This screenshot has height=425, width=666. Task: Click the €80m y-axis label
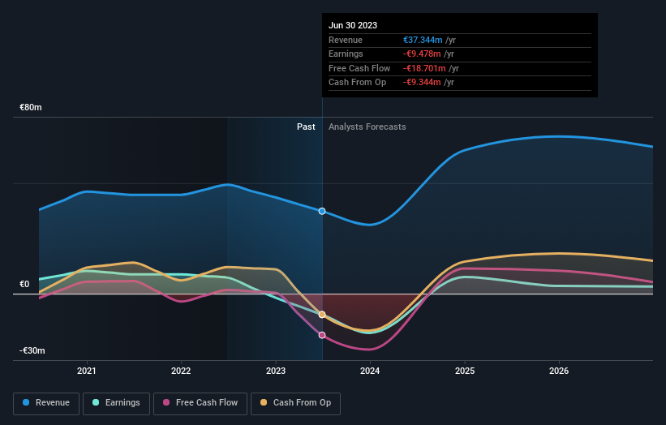click(x=31, y=107)
